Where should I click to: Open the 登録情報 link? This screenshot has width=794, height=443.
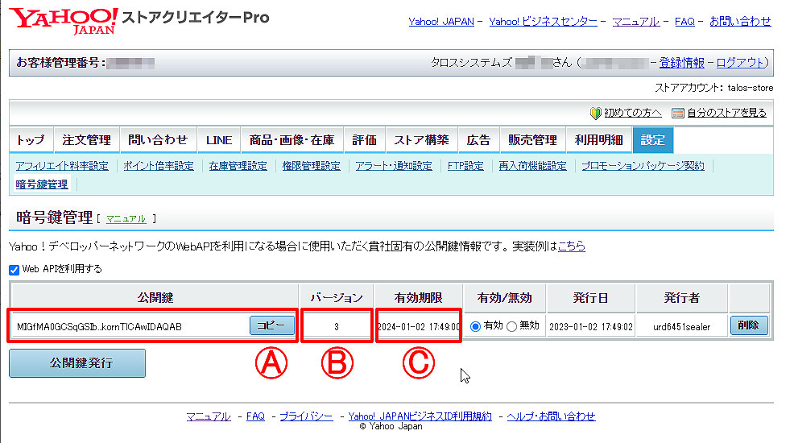pyautogui.click(x=681, y=63)
